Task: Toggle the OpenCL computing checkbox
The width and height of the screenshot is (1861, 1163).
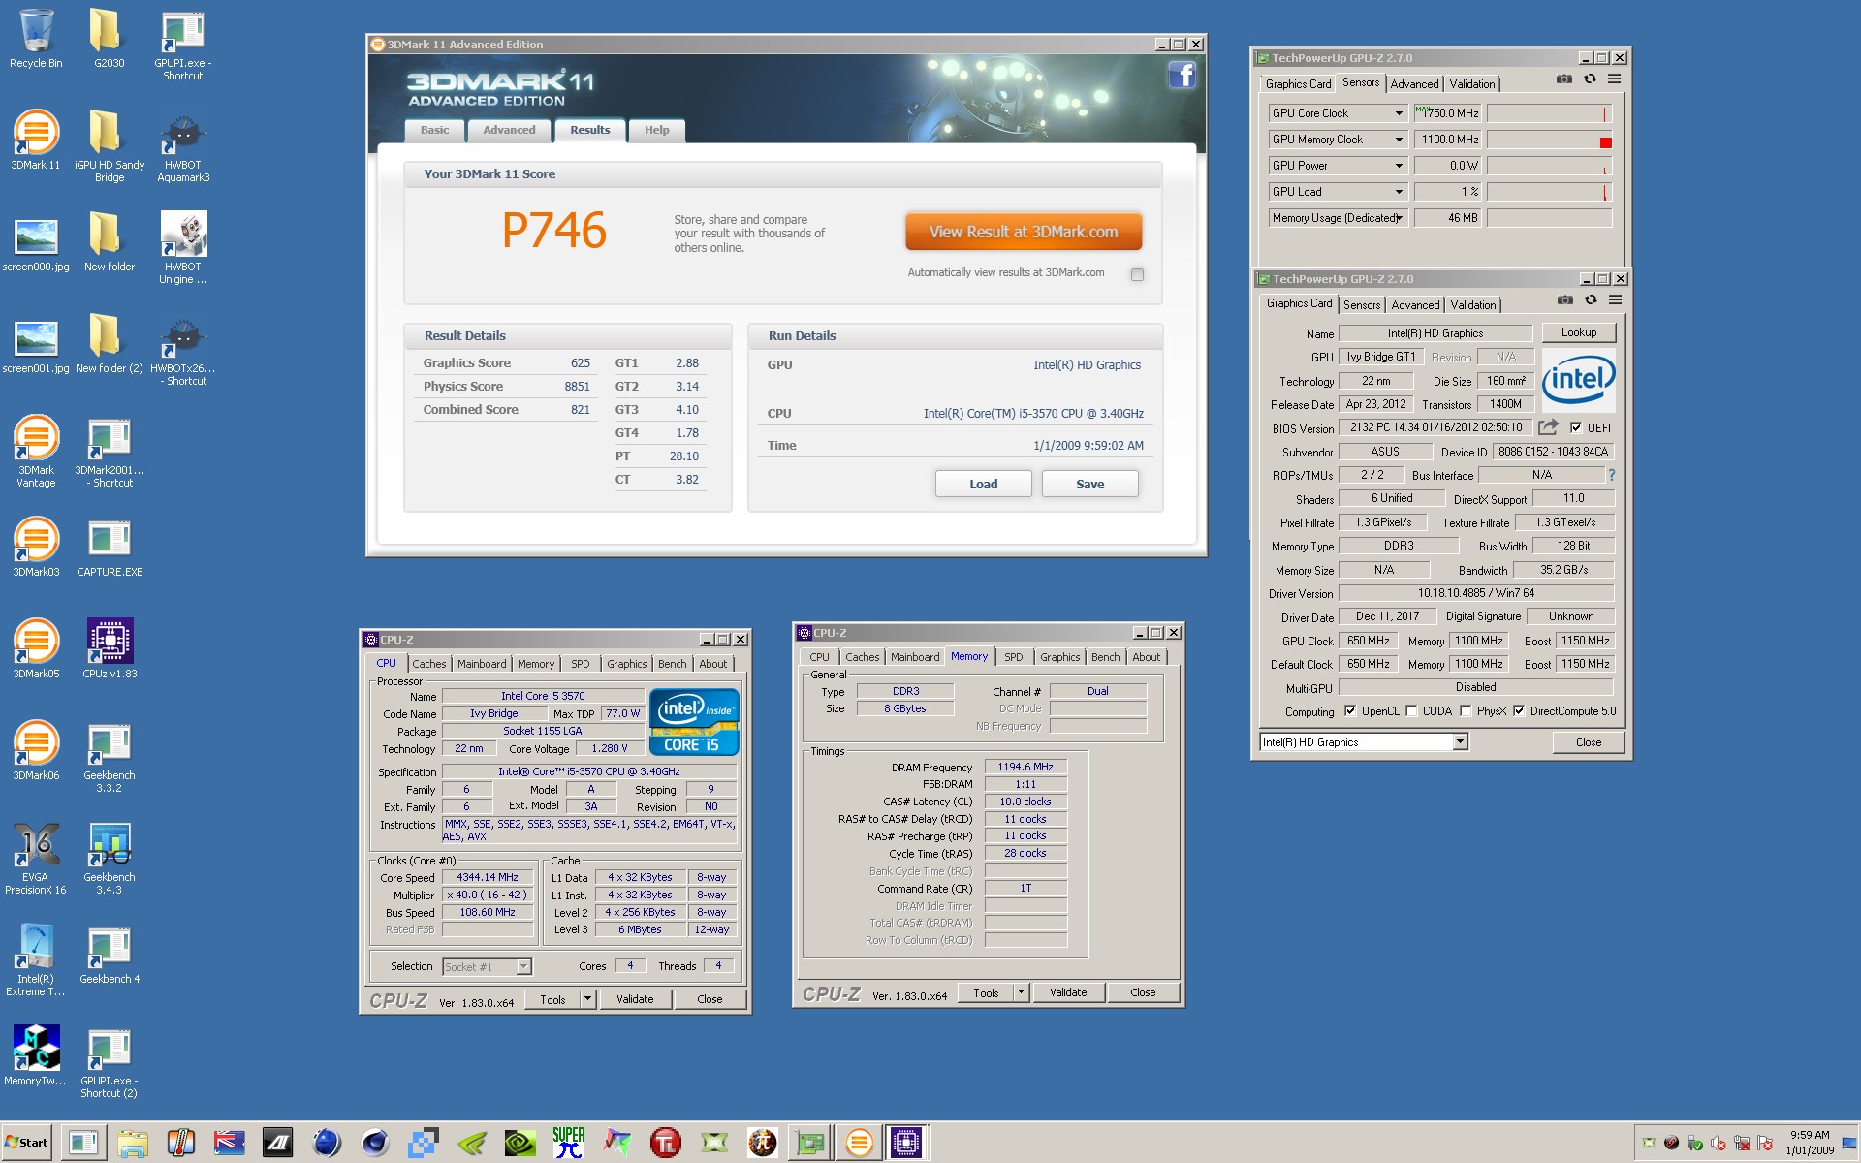Action: click(x=1350, y=711)
